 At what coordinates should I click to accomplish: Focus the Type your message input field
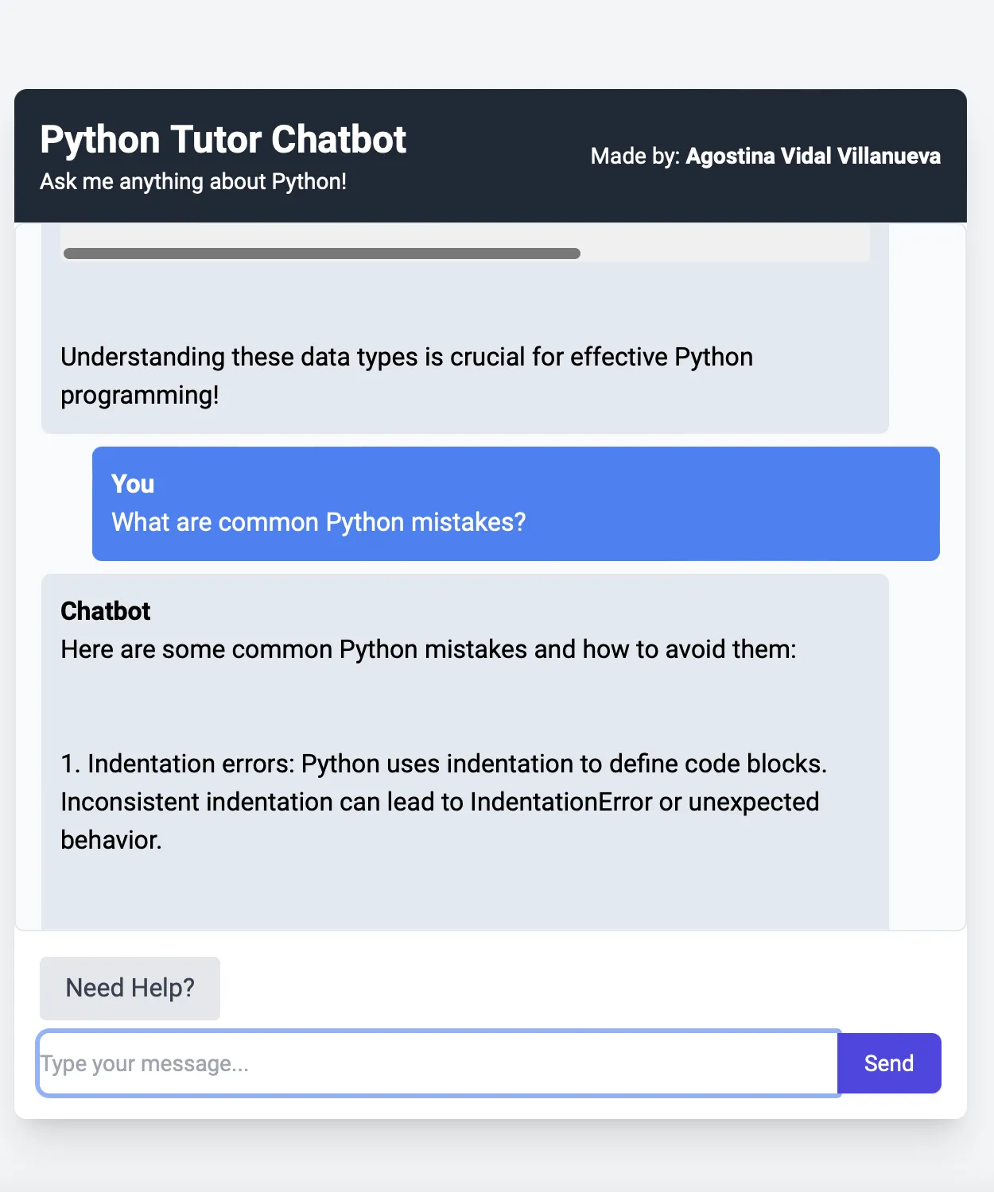point(437,1063)
